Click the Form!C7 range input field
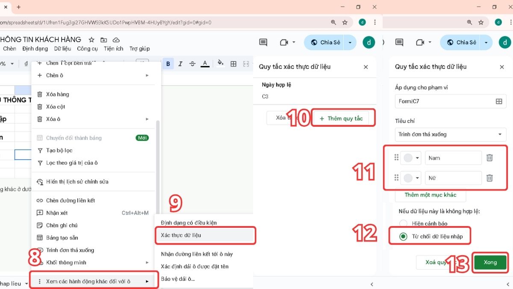The height and width of the screenshot is (289, 513). [451, 101]
